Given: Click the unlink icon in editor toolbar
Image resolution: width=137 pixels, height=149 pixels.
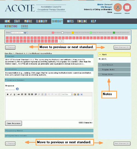Looking at the screenshot, I should tap(59, 94).
